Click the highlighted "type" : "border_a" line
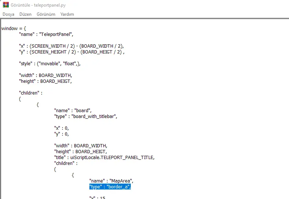The height and width of the screenshot is (199, 289). pos(110,187)
